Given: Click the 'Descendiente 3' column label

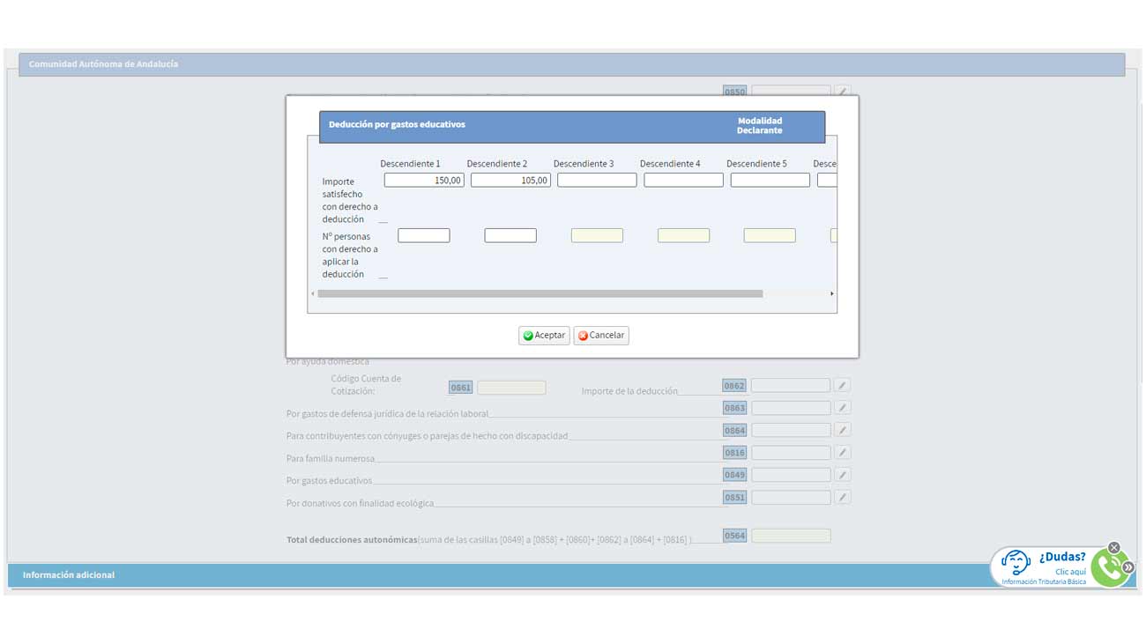Looking at the screenshot, I should click(584, 164).
